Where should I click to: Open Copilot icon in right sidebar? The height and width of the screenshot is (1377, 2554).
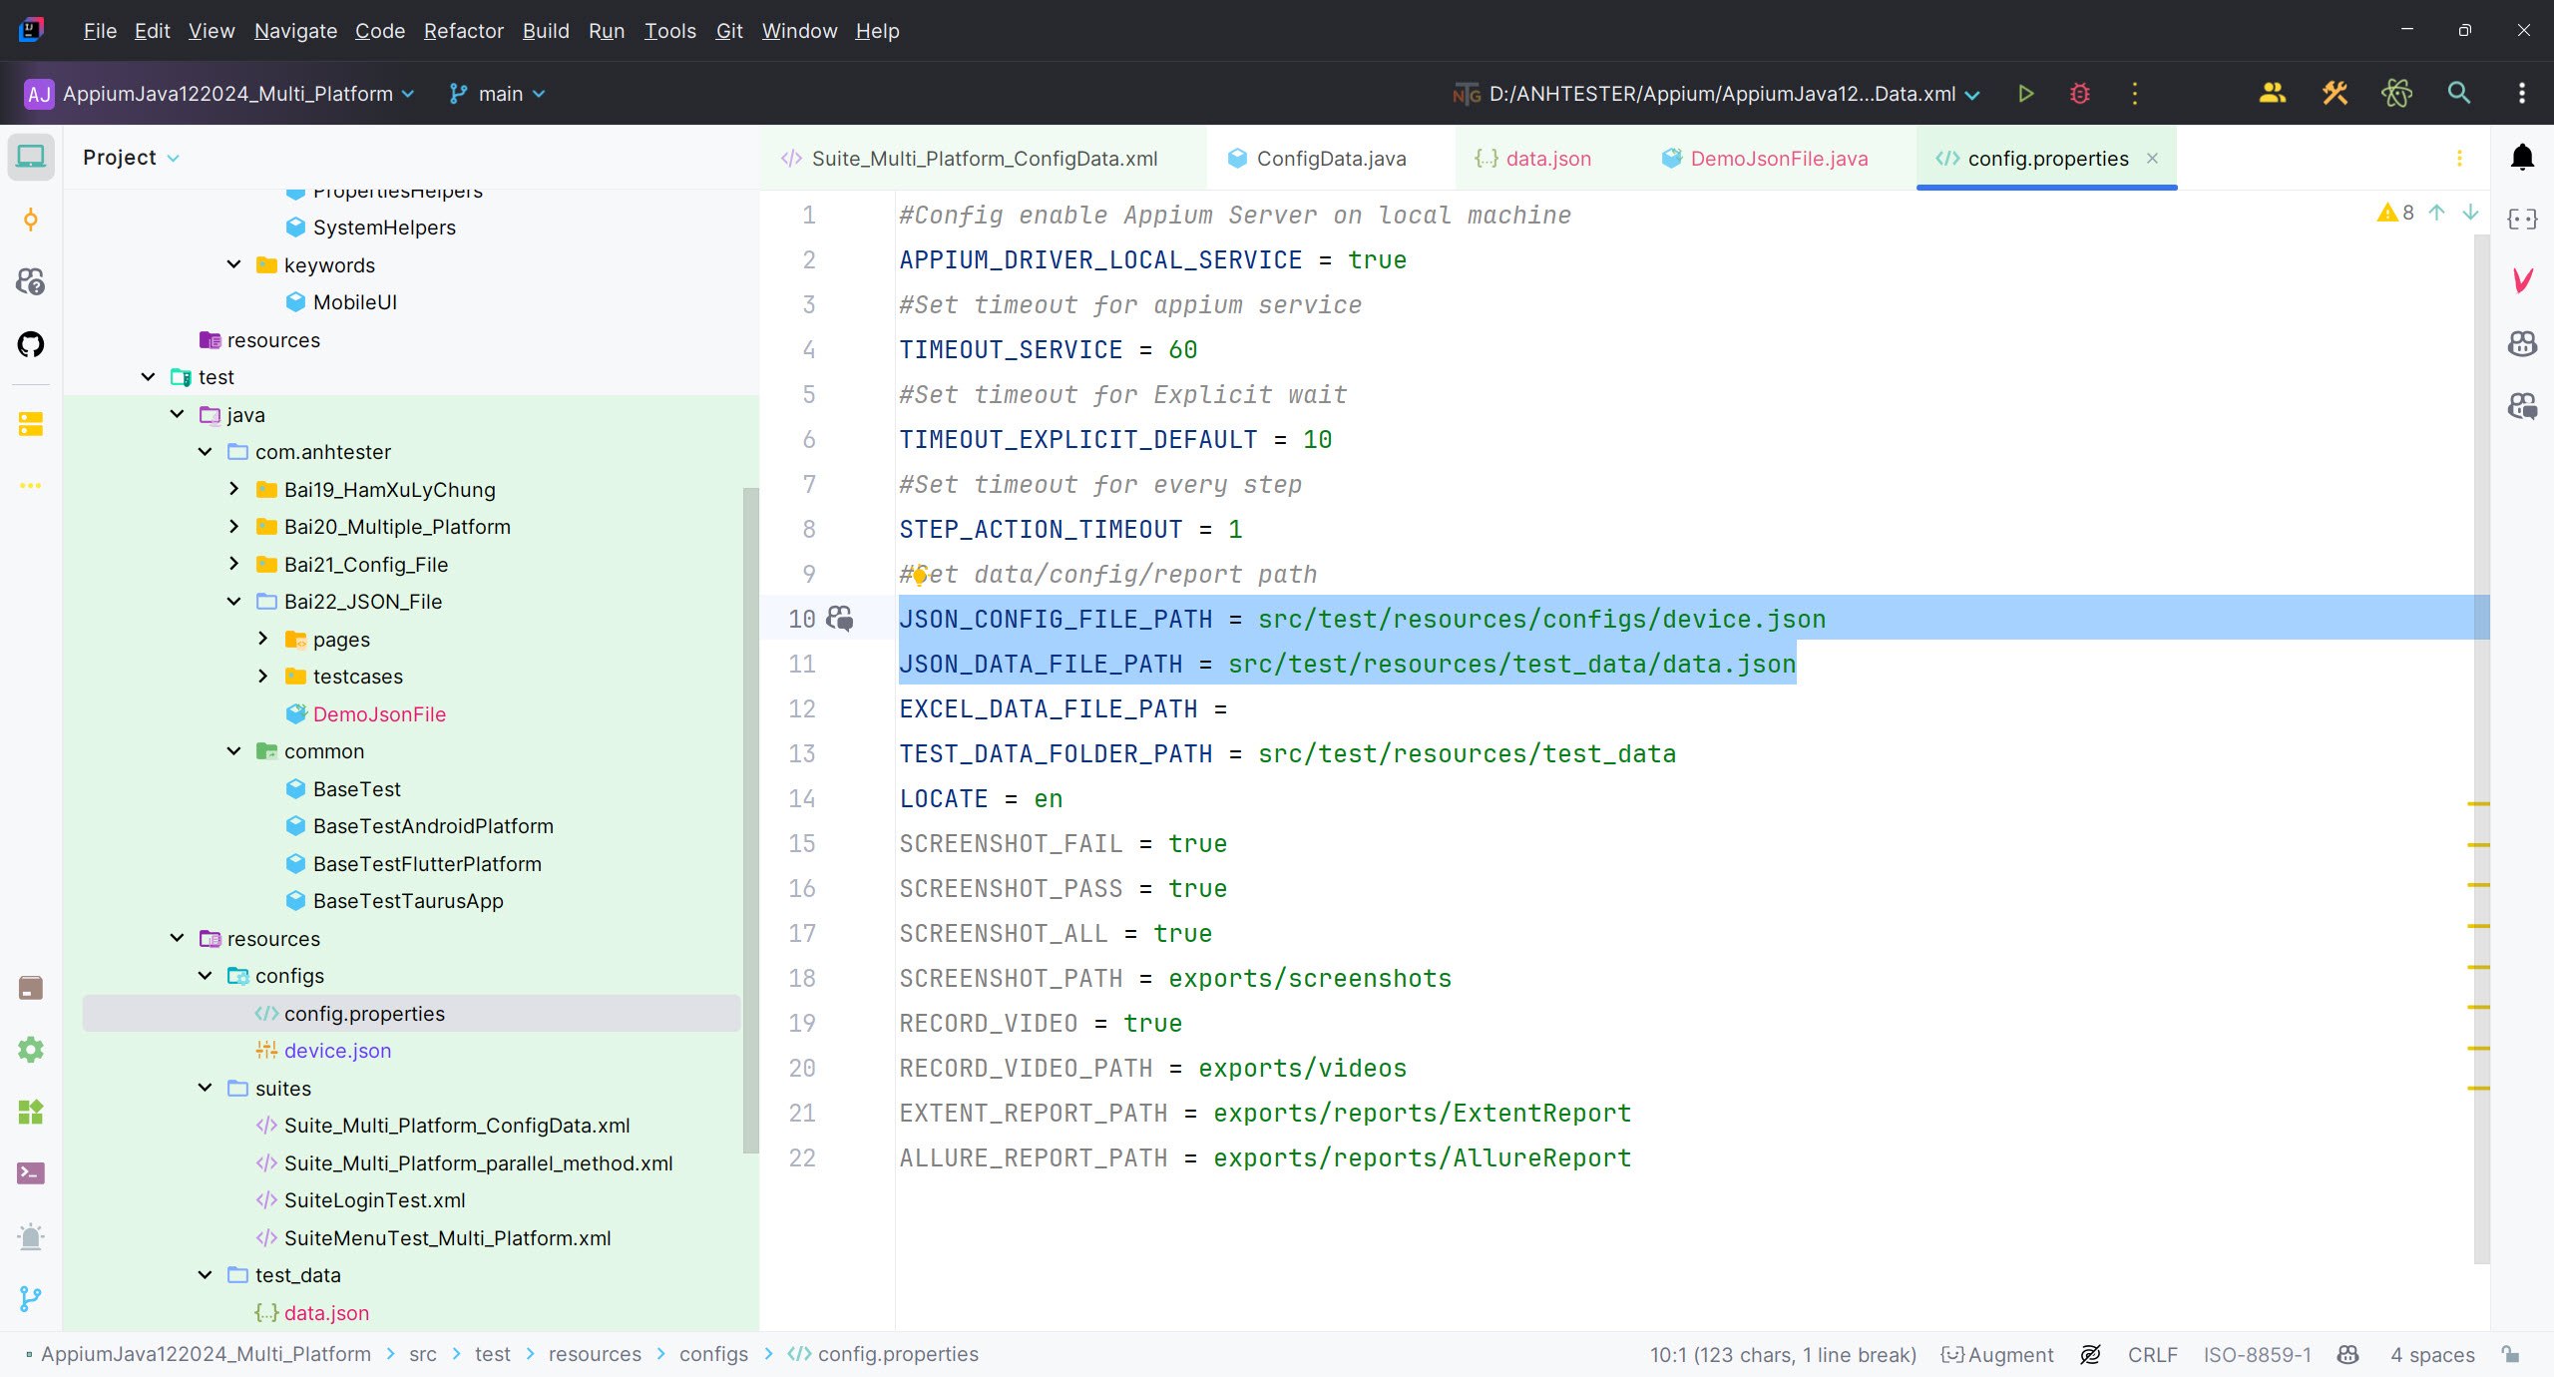pyautogui.click(x=2523, y=344)
